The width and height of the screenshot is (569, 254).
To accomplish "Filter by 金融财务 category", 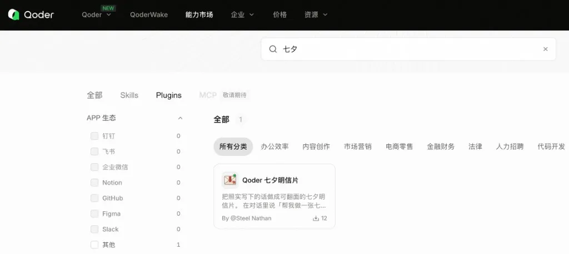I will click(441, 147).
